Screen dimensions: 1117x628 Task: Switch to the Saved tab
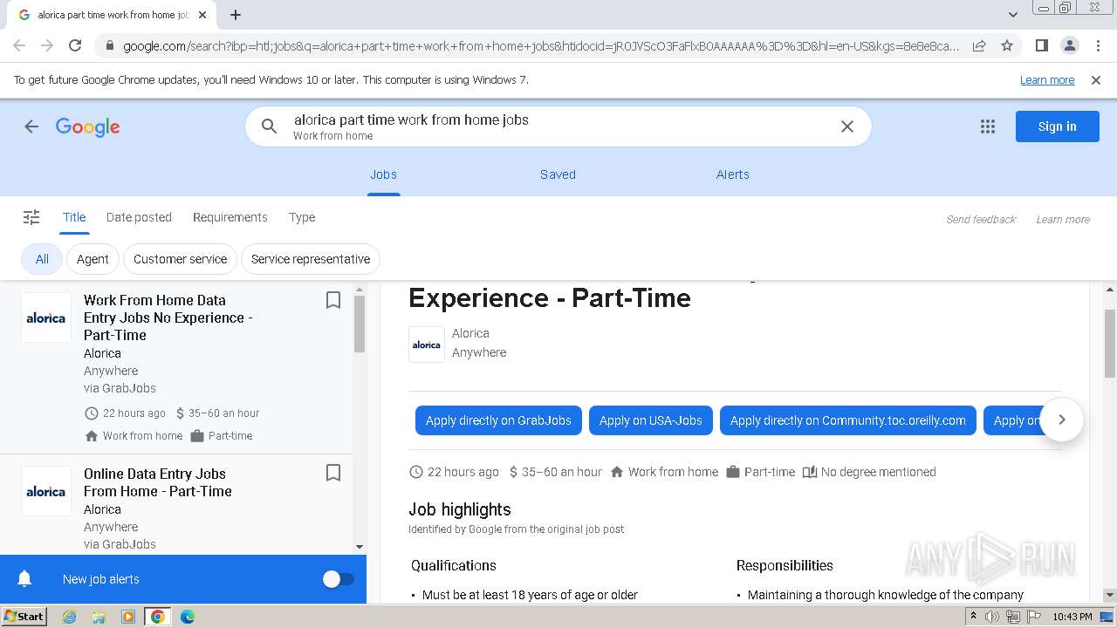coord(558,174)
